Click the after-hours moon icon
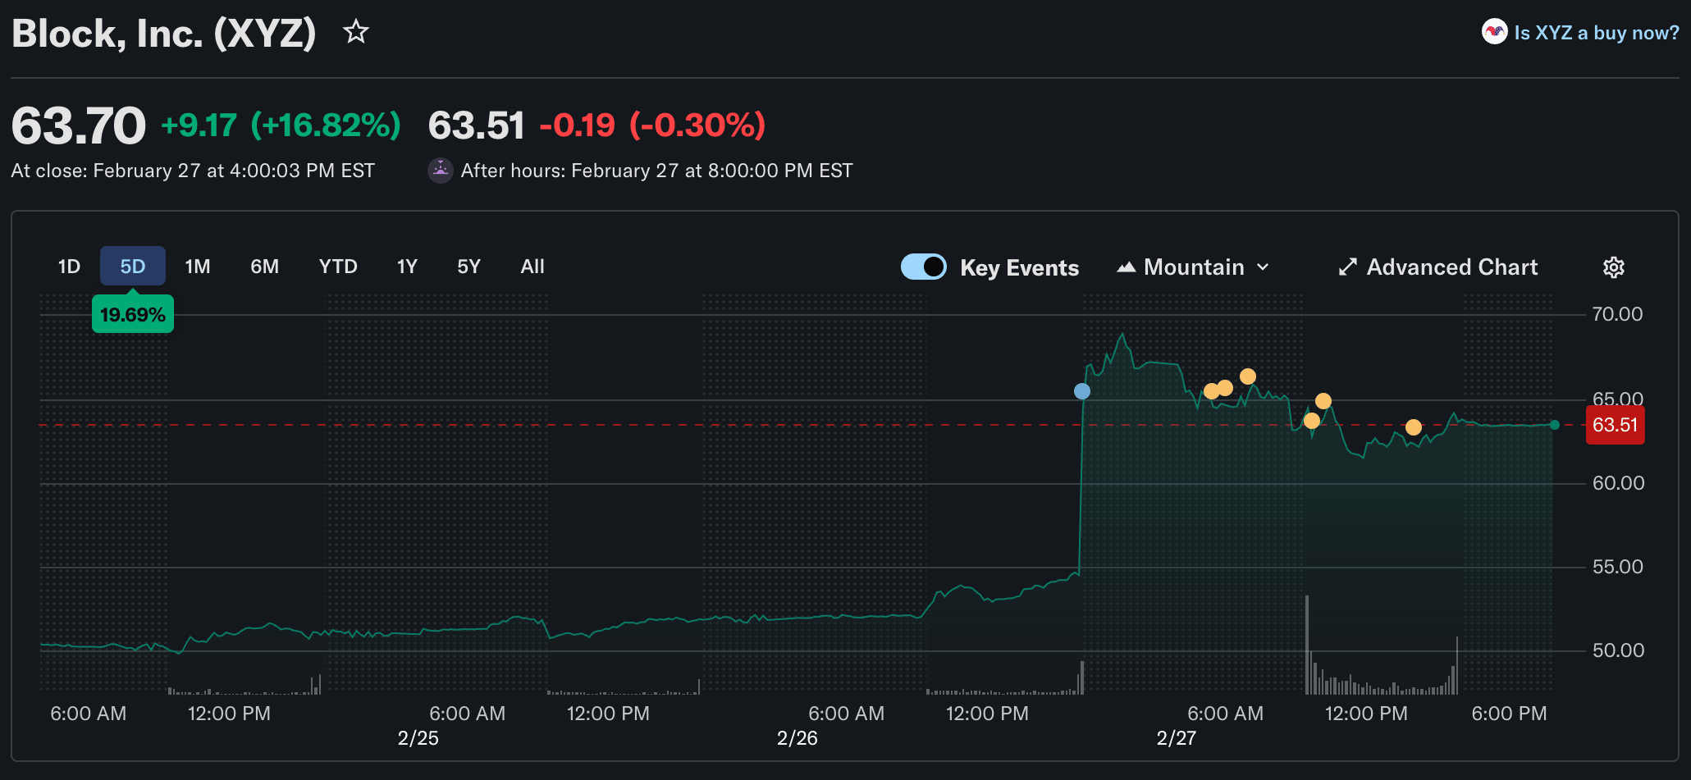 (x=441, y=171)
